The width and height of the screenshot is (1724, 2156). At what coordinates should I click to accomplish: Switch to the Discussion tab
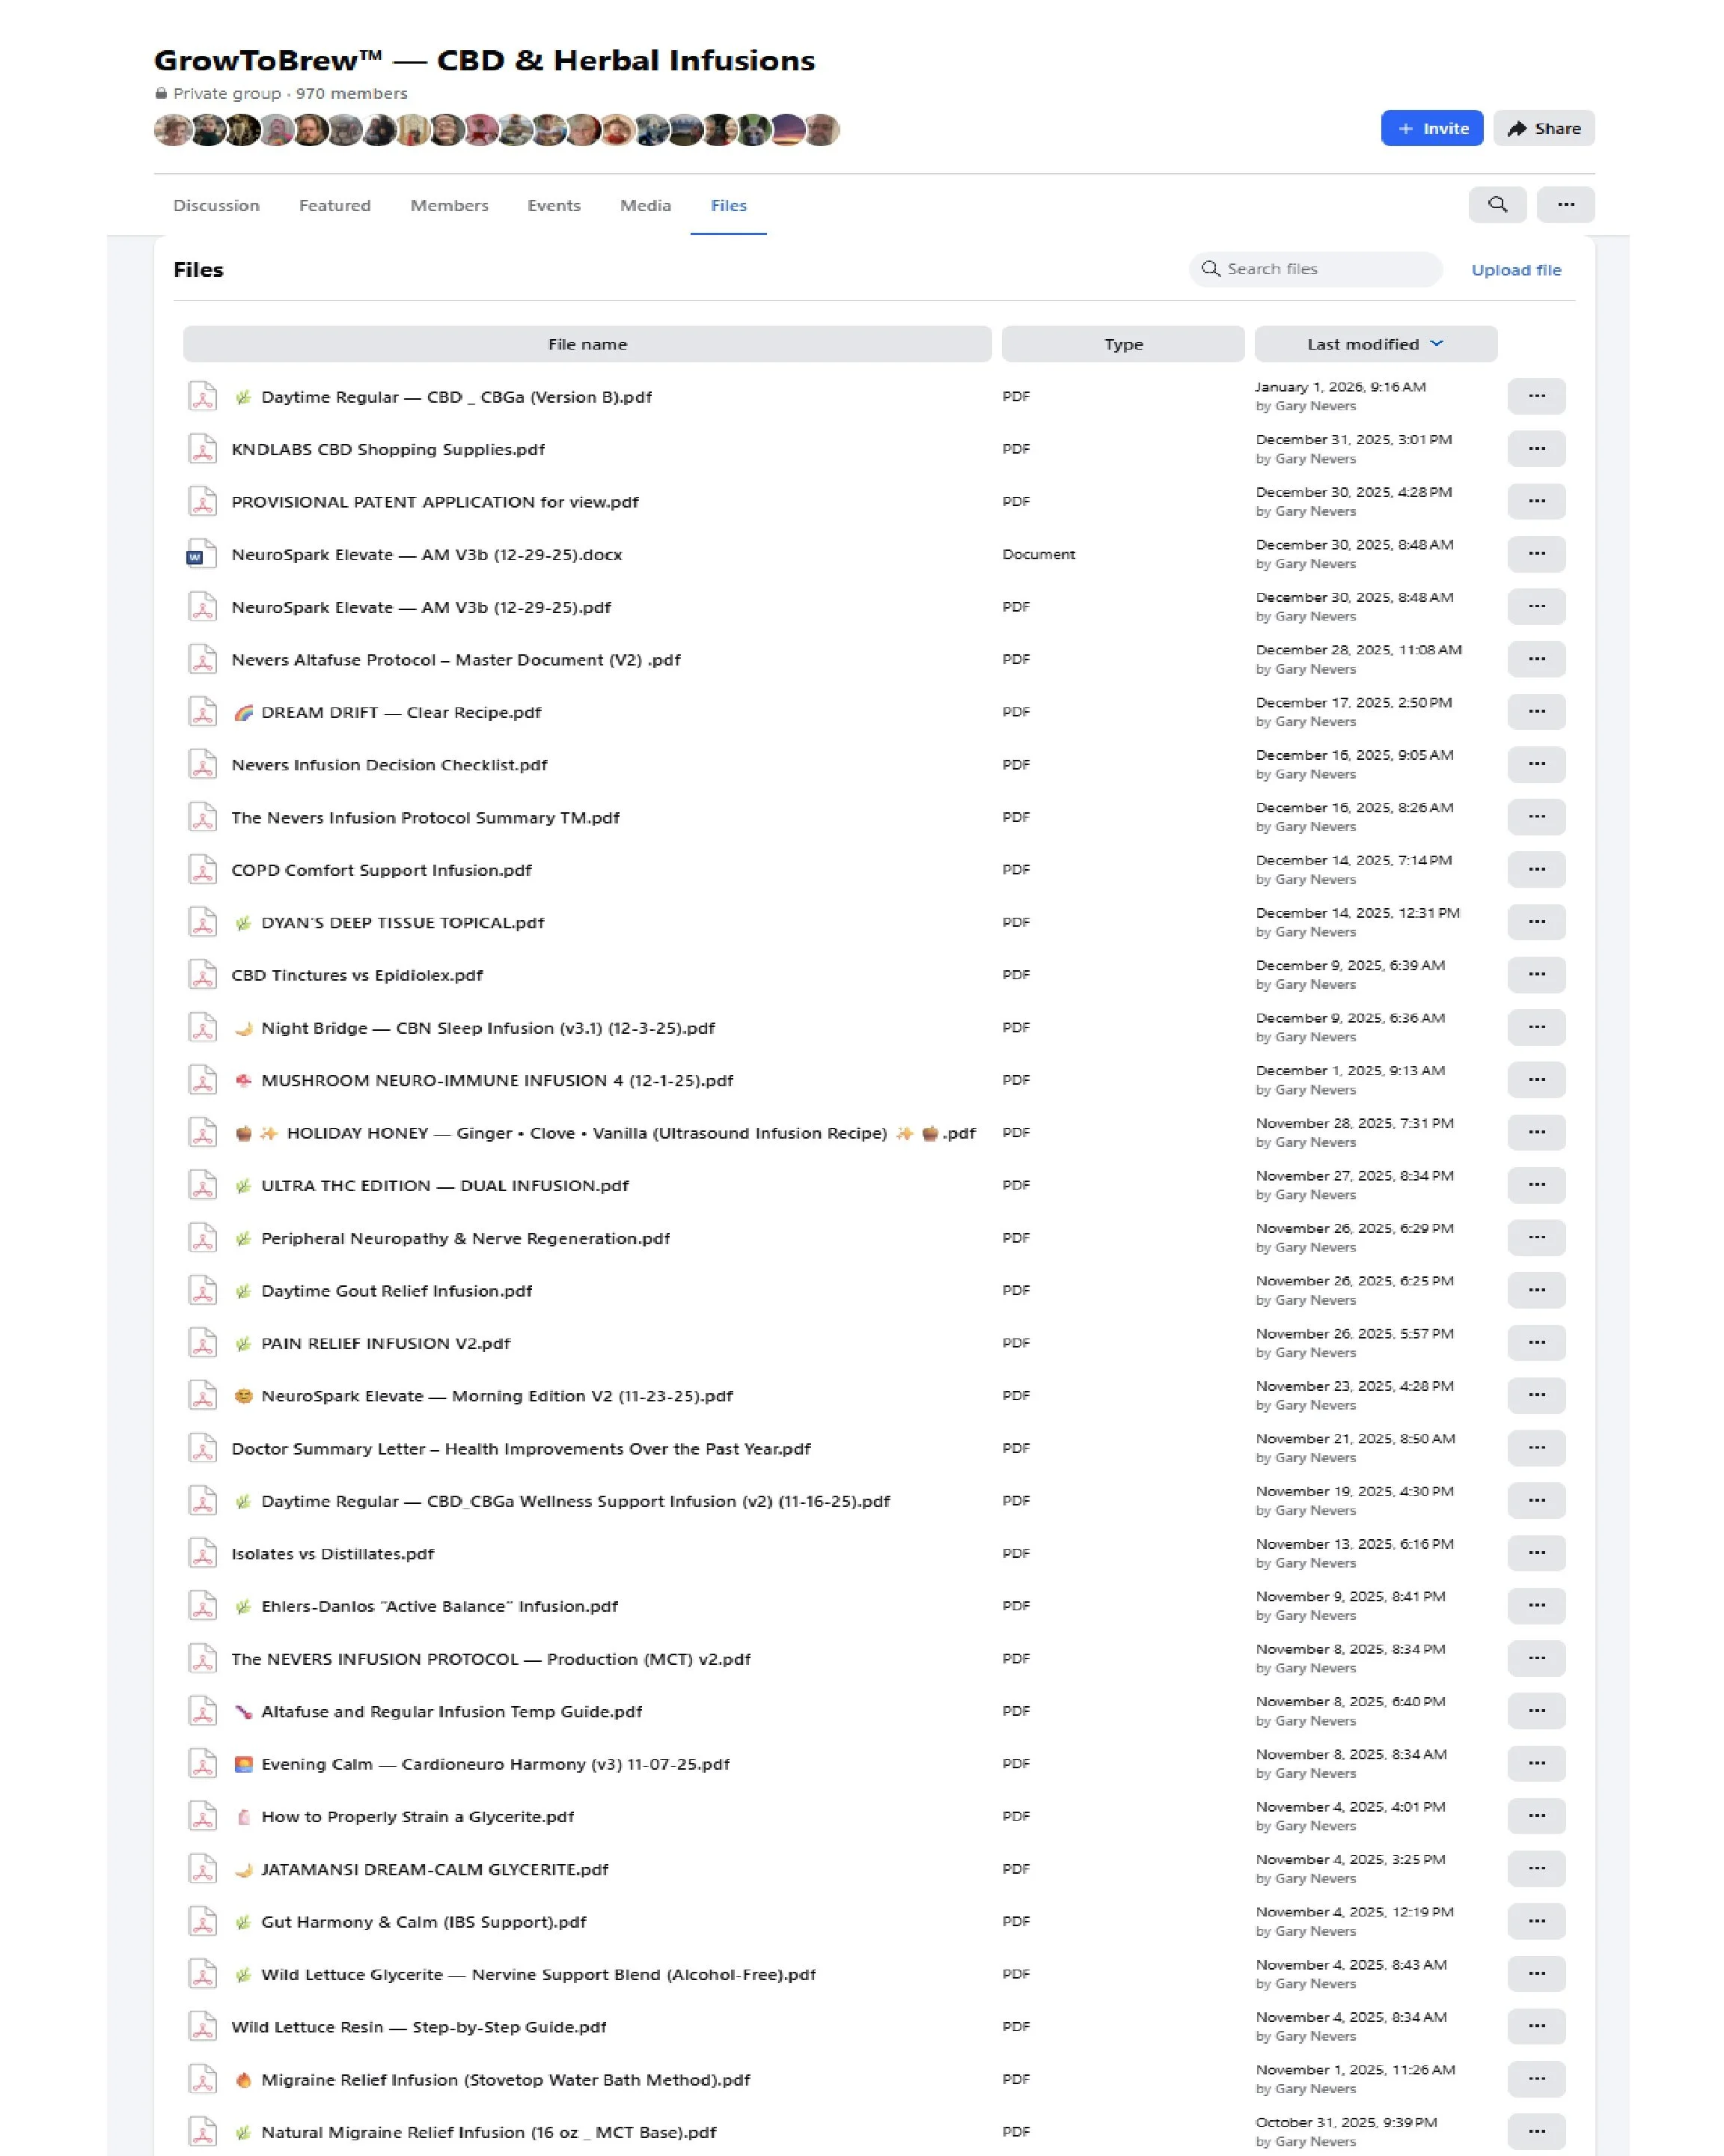pos(216,205)
